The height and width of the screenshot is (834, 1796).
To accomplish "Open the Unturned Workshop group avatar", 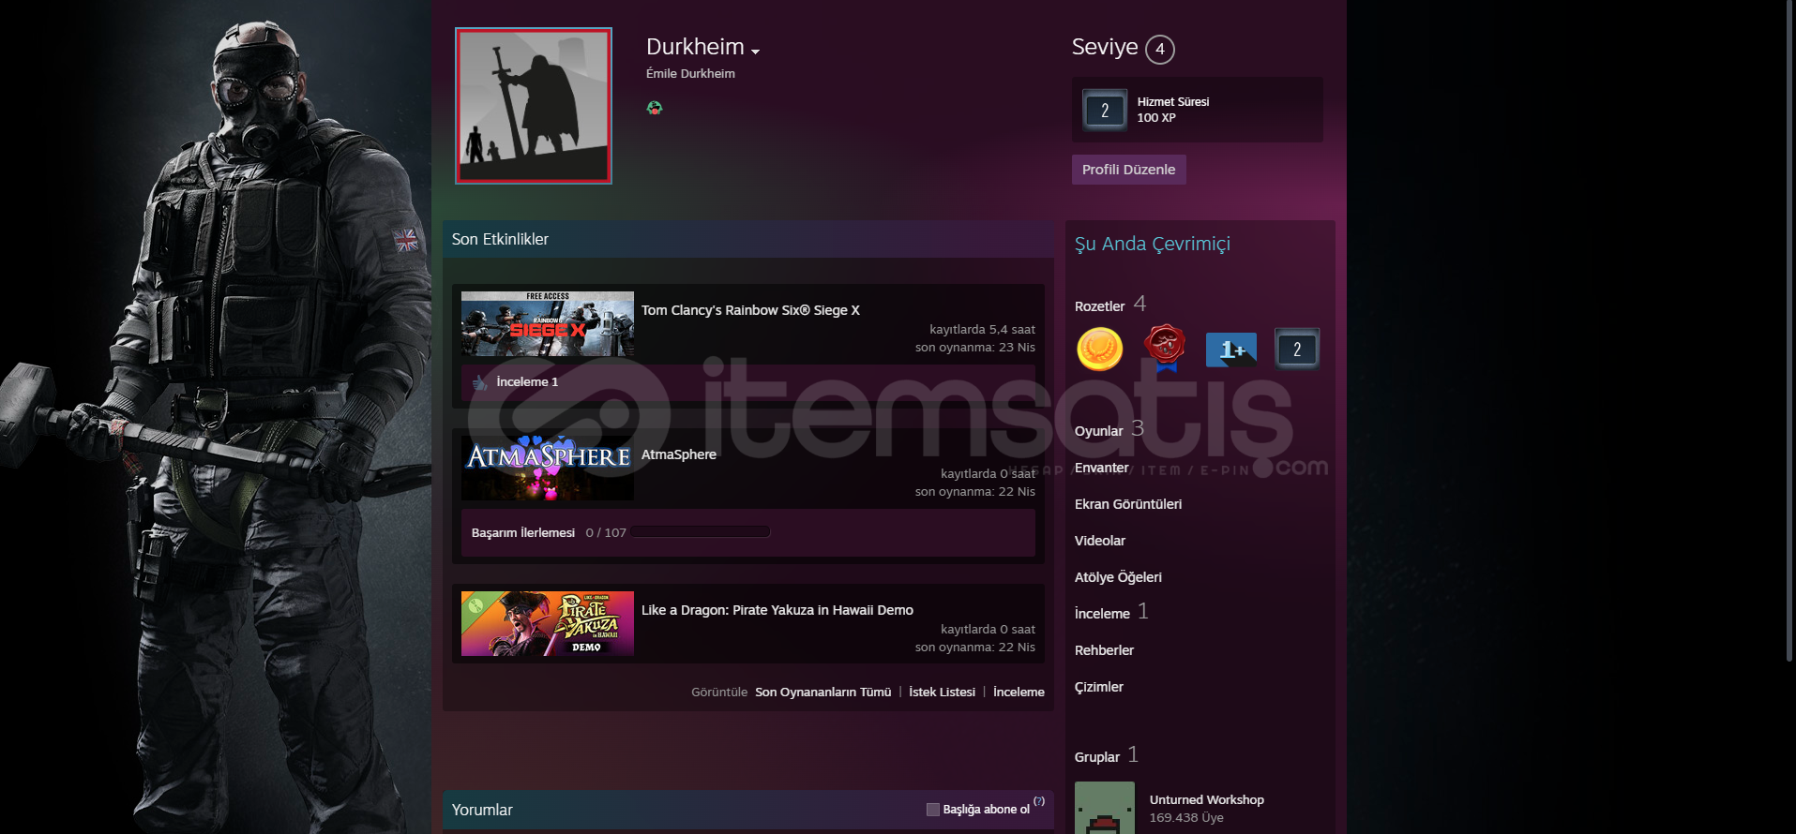I will tap(1105, 808).
